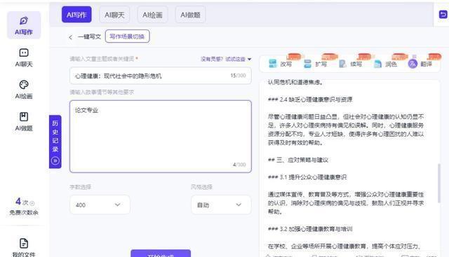This screenshot has width=449, height=257.
Task: Go back with the arrow before 一键写文
Action: pyautogui.click(x=70, y=37)
